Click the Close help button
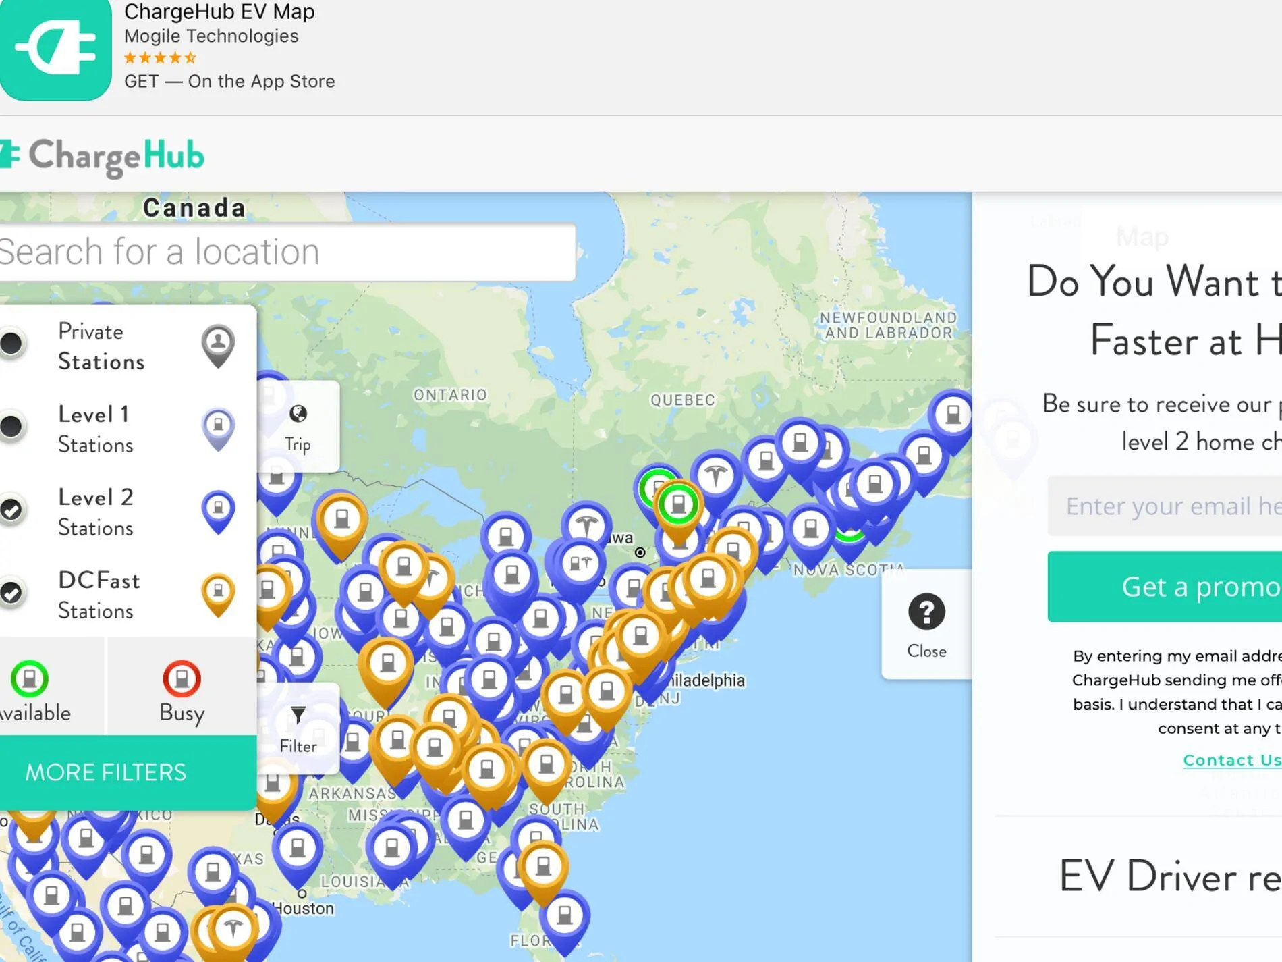Screen dimensions: 1282x962 point(926,624)
